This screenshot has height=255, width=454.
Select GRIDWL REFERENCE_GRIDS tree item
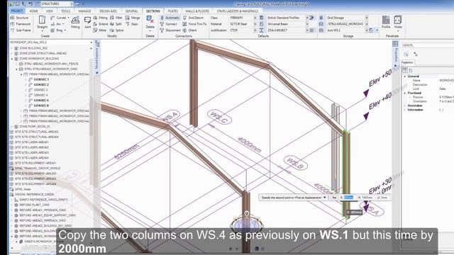[x=34, y=195]
